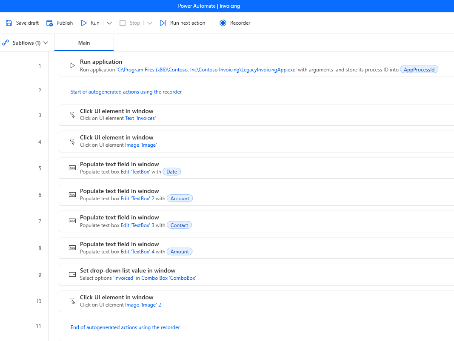Click the Text 'Invoices' UI element link
Image resolution: width=454 pixels, height=341 pixels.
coord(140,118)
